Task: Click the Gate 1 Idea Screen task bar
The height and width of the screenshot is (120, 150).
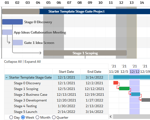Action: pos(17,43)
